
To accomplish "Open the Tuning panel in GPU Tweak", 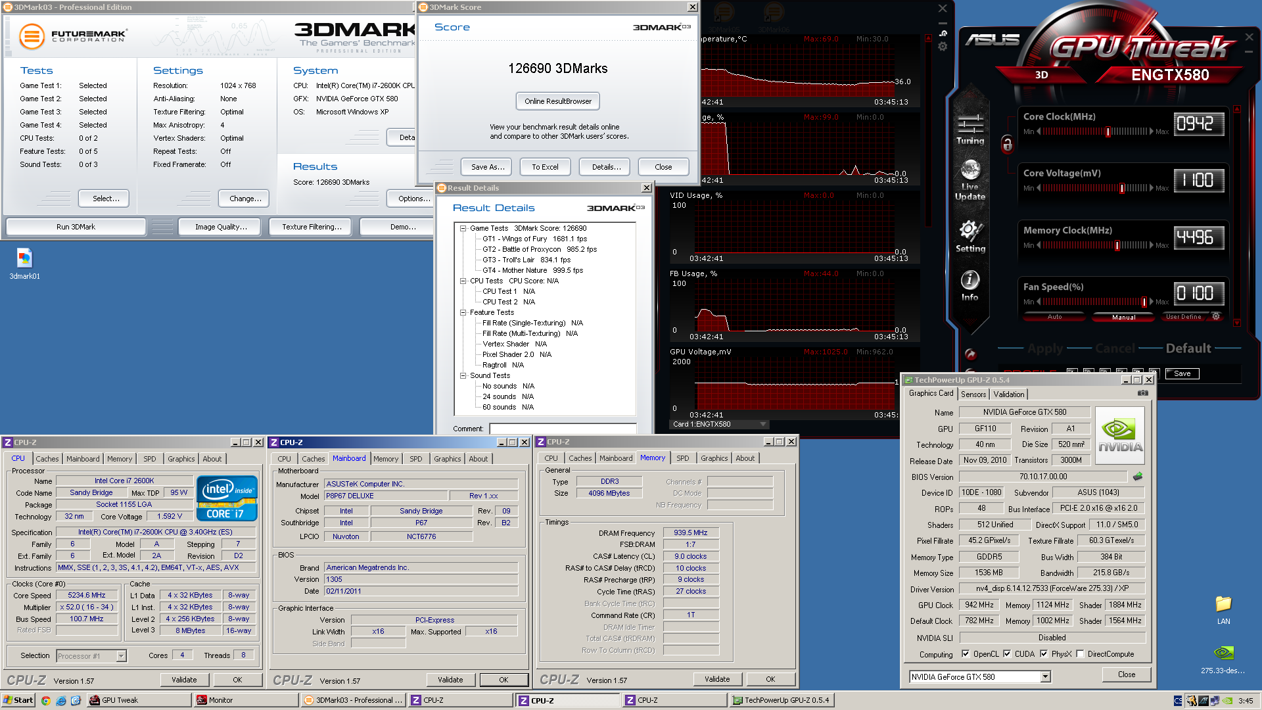I will pos(970,130).
